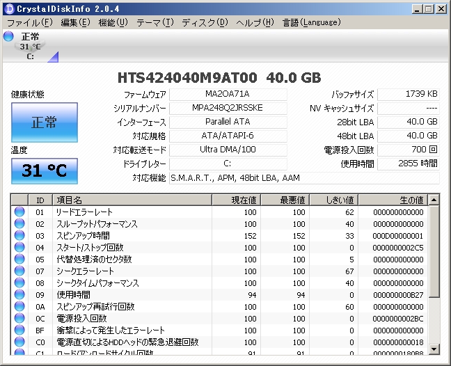Click the 28bit LBA 40.0 GB field

tap(409, 122)
